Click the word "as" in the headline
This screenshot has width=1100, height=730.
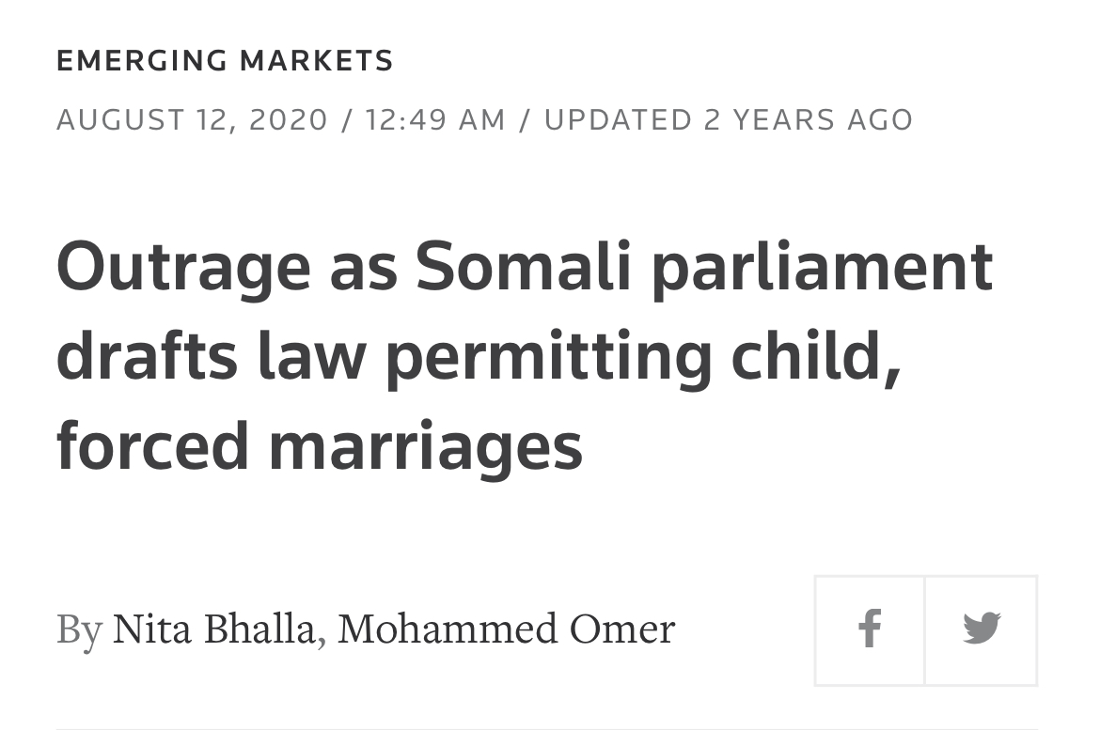[364, 273]
